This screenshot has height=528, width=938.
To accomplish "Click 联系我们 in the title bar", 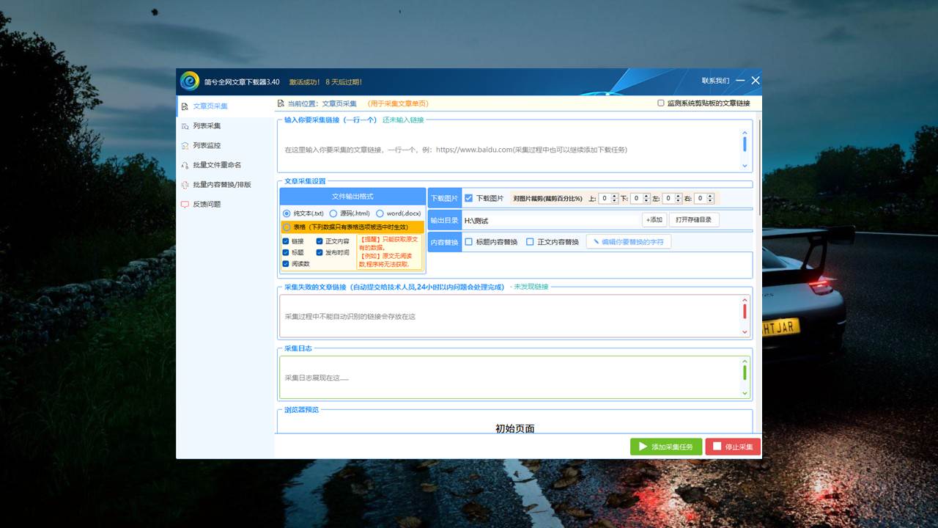I will pyautogui.click(x=715, y=81).
